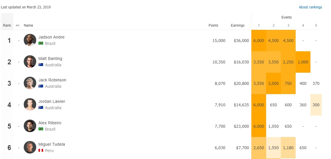Select Jack Robinson's avatar image
The height and width of the screenshot is (159, 331).
[x=30, y=83]
